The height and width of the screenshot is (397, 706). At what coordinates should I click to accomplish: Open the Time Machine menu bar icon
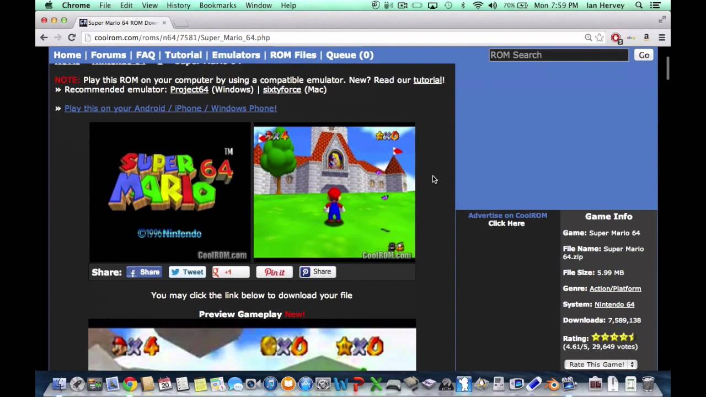pyautogui.click(x=448, y=6)
